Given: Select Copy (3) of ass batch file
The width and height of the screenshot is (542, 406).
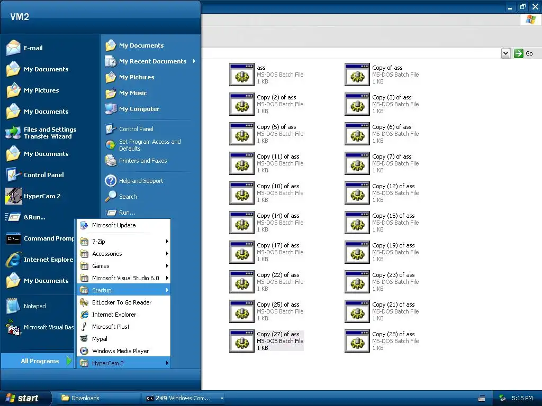Looking at the screenshot, I should pos(382,104).
